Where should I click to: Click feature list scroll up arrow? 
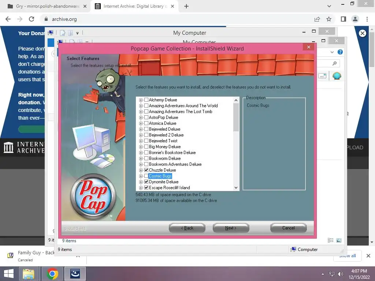point(236,100)
